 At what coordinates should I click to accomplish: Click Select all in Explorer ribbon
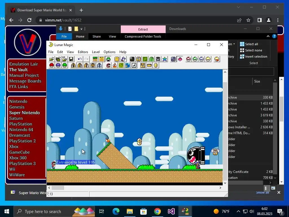pos(249,44)
